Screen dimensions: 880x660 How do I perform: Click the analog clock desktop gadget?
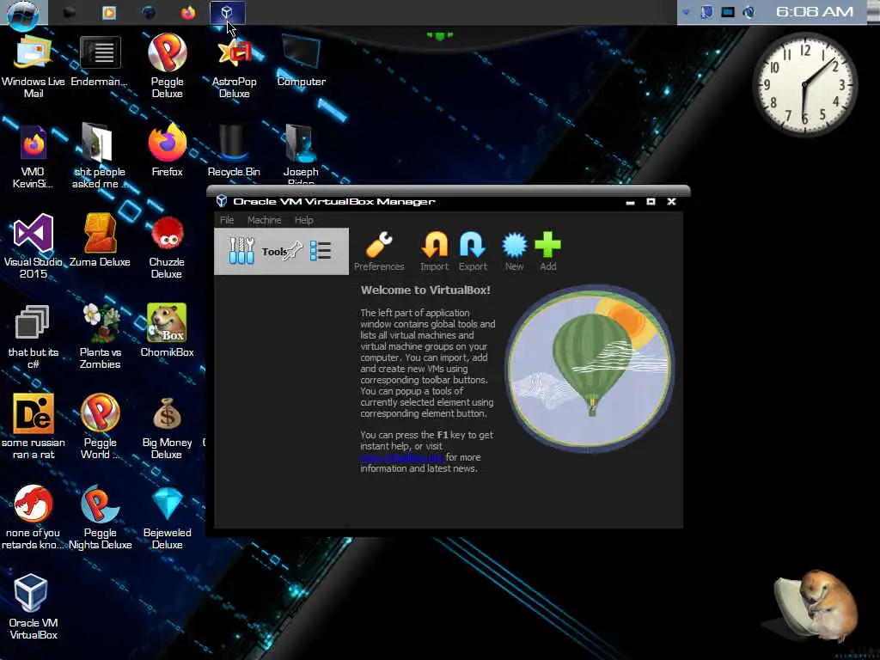[x=804, y=84]
